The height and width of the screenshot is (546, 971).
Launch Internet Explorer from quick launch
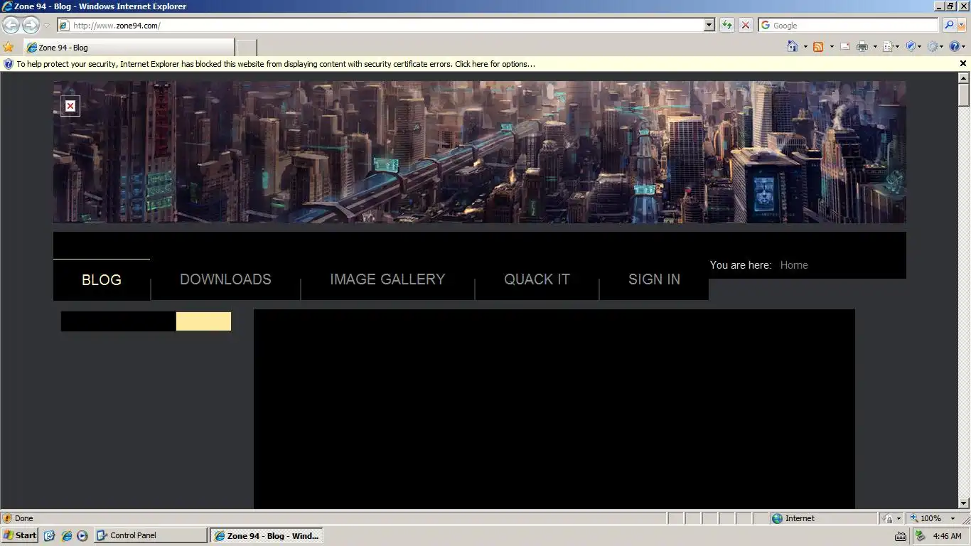[66, 536]
